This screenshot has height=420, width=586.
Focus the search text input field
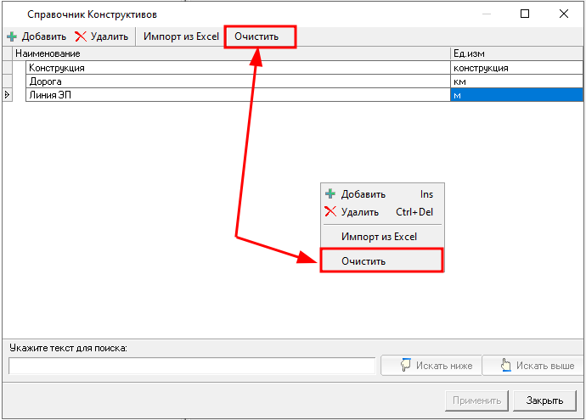point(192,366)
